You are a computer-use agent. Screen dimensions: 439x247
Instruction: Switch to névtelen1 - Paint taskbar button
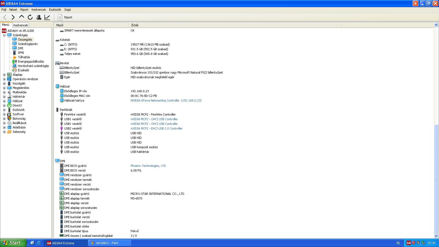click(x=110, y=243)
